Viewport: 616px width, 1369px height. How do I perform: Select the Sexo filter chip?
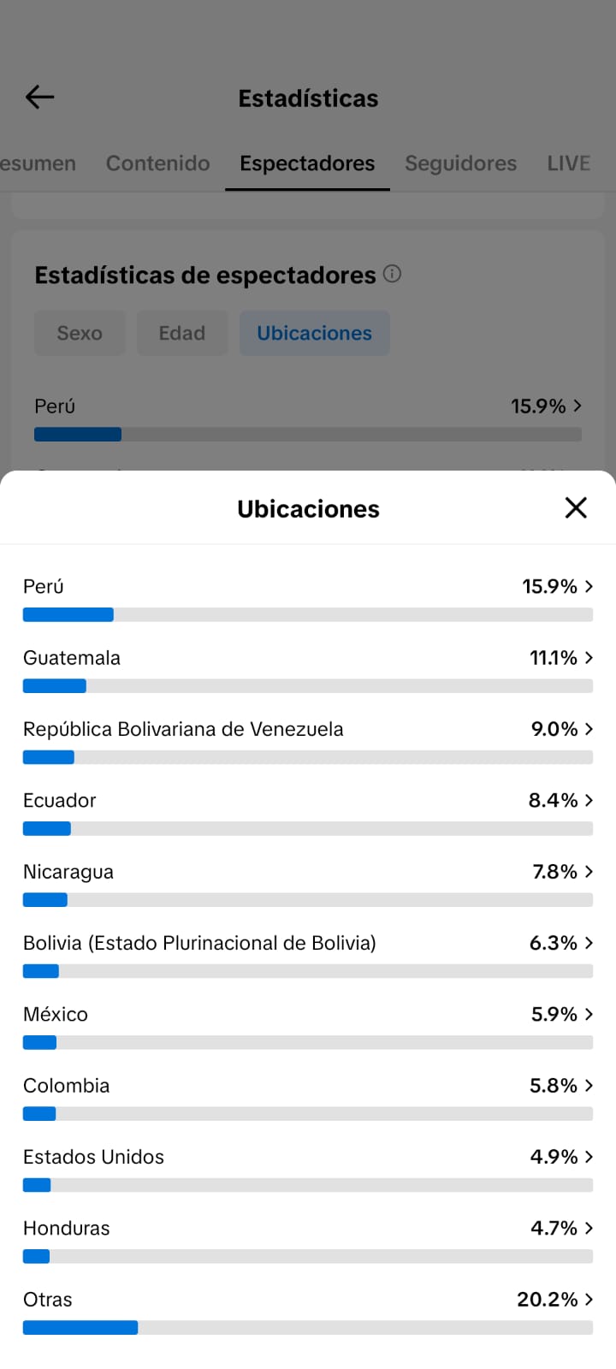[80, 333]
